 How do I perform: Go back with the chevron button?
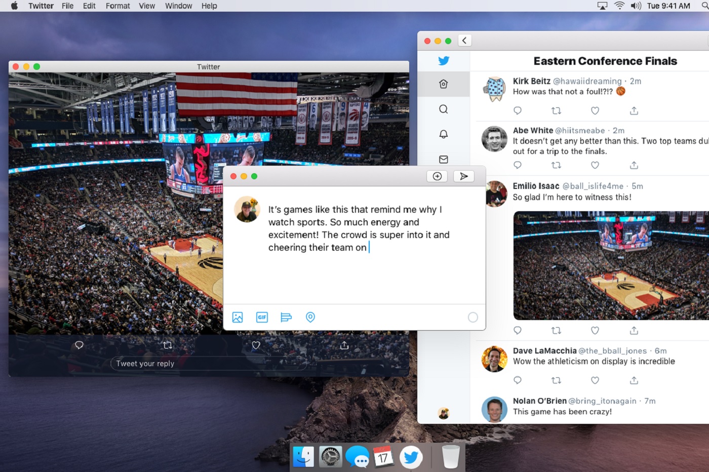[x=464, y=41]
